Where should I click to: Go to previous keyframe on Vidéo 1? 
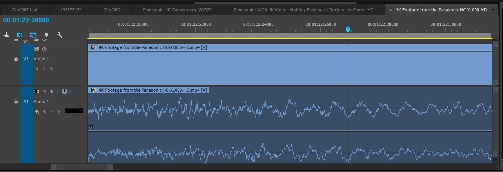[x=37, y=69]
